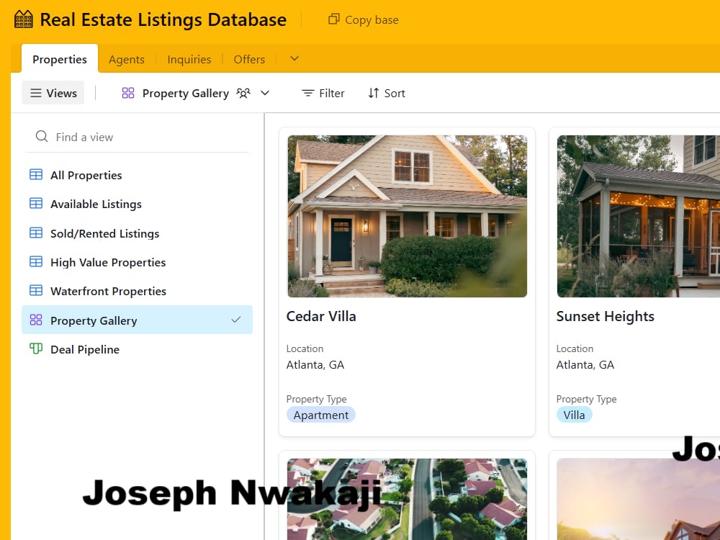Click the collaborative view people icon
This screenshot has width=720, height=540.
(x=243, y=93)
